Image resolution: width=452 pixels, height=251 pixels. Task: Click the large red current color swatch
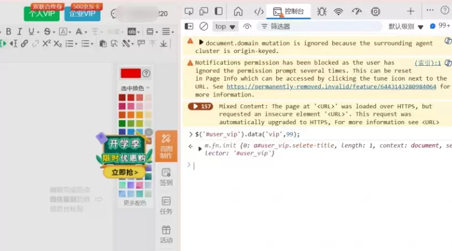[x=131, y=74]
